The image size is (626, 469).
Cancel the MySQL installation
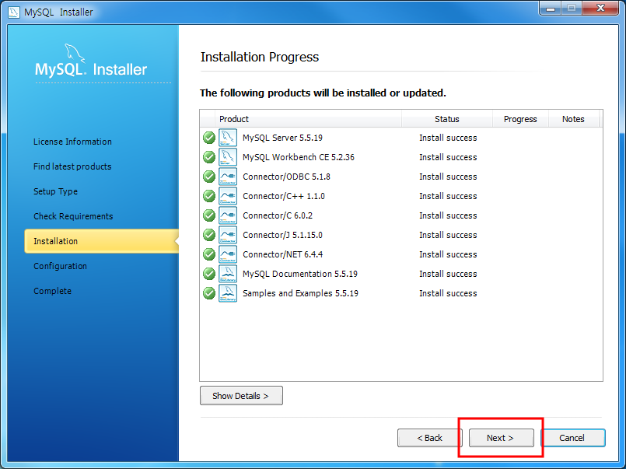click(573, 438)
